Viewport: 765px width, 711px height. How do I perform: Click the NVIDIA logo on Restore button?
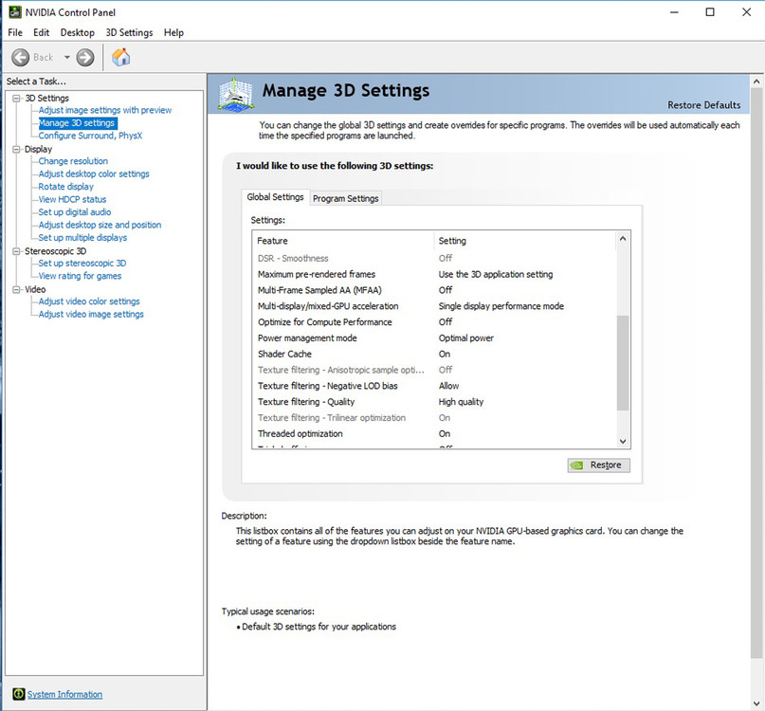point(576,465)
